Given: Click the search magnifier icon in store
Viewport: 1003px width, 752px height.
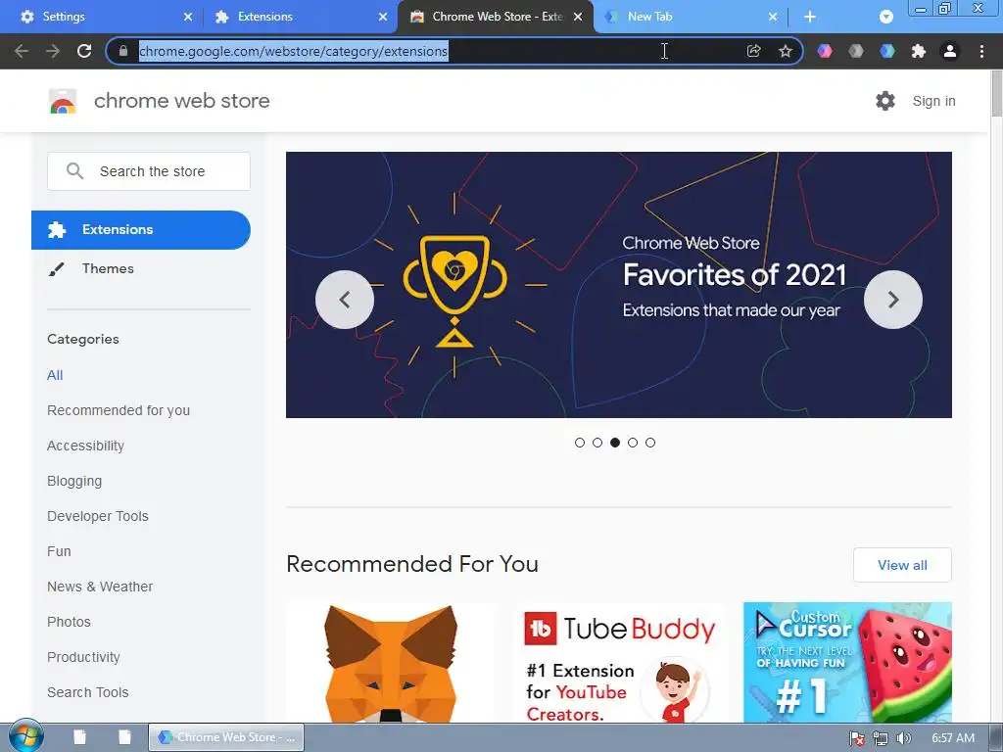Looking at the screenshot, I should [74, 170].
